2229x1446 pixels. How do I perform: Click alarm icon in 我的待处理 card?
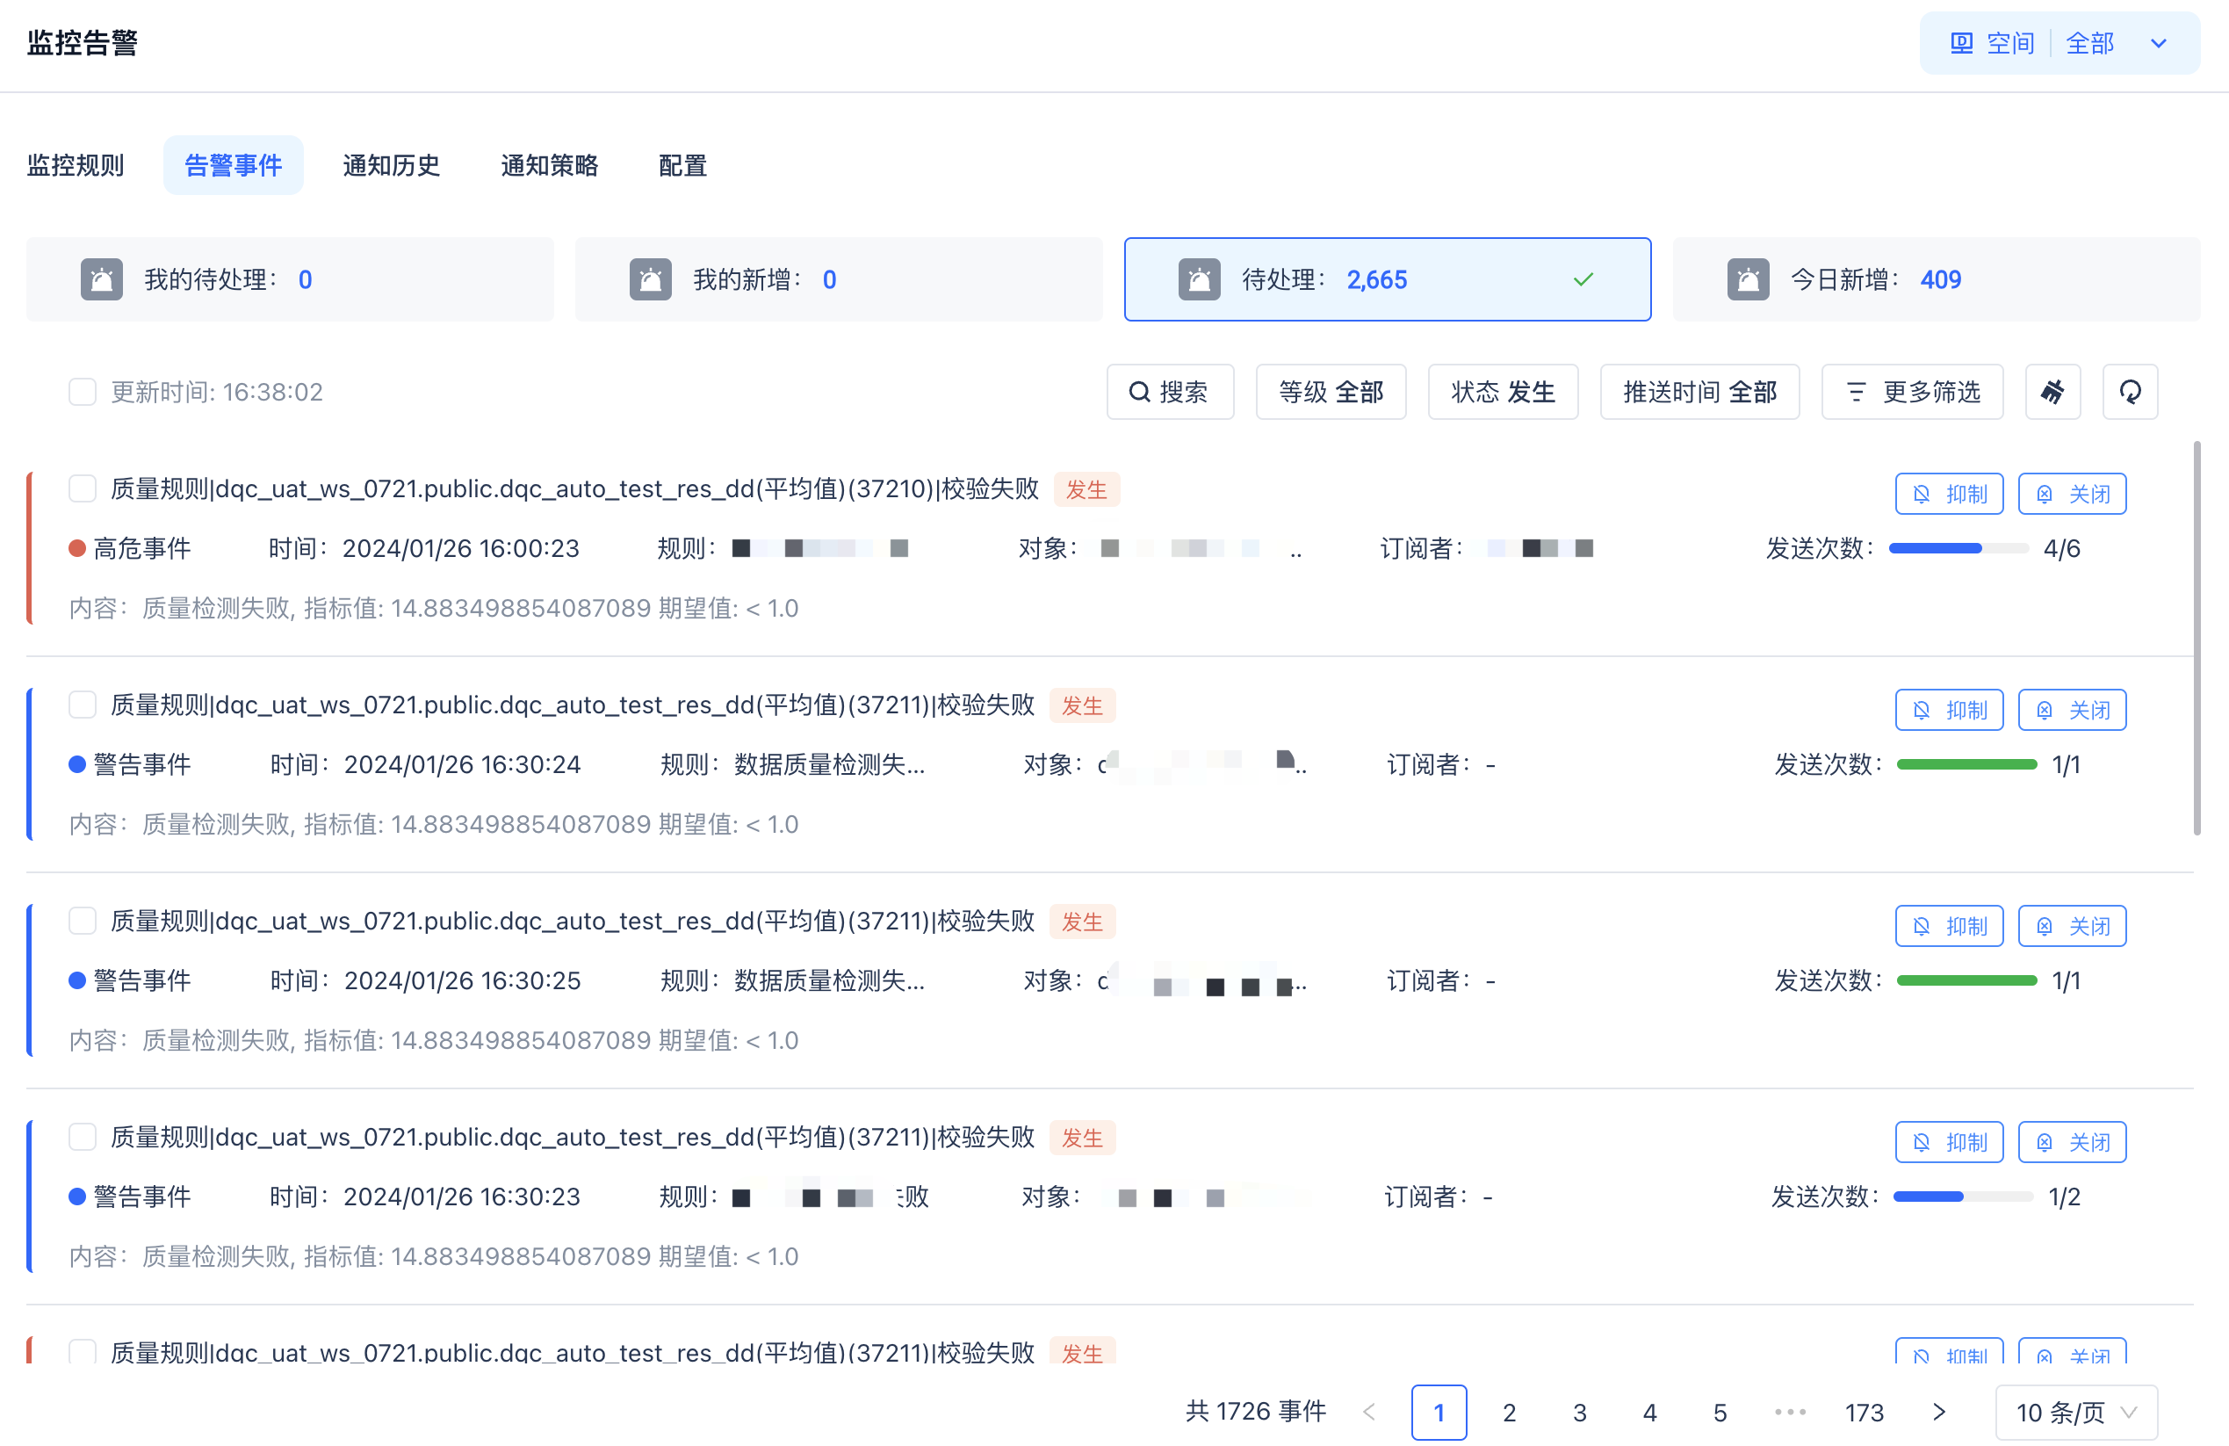click(x=101, y=279)
